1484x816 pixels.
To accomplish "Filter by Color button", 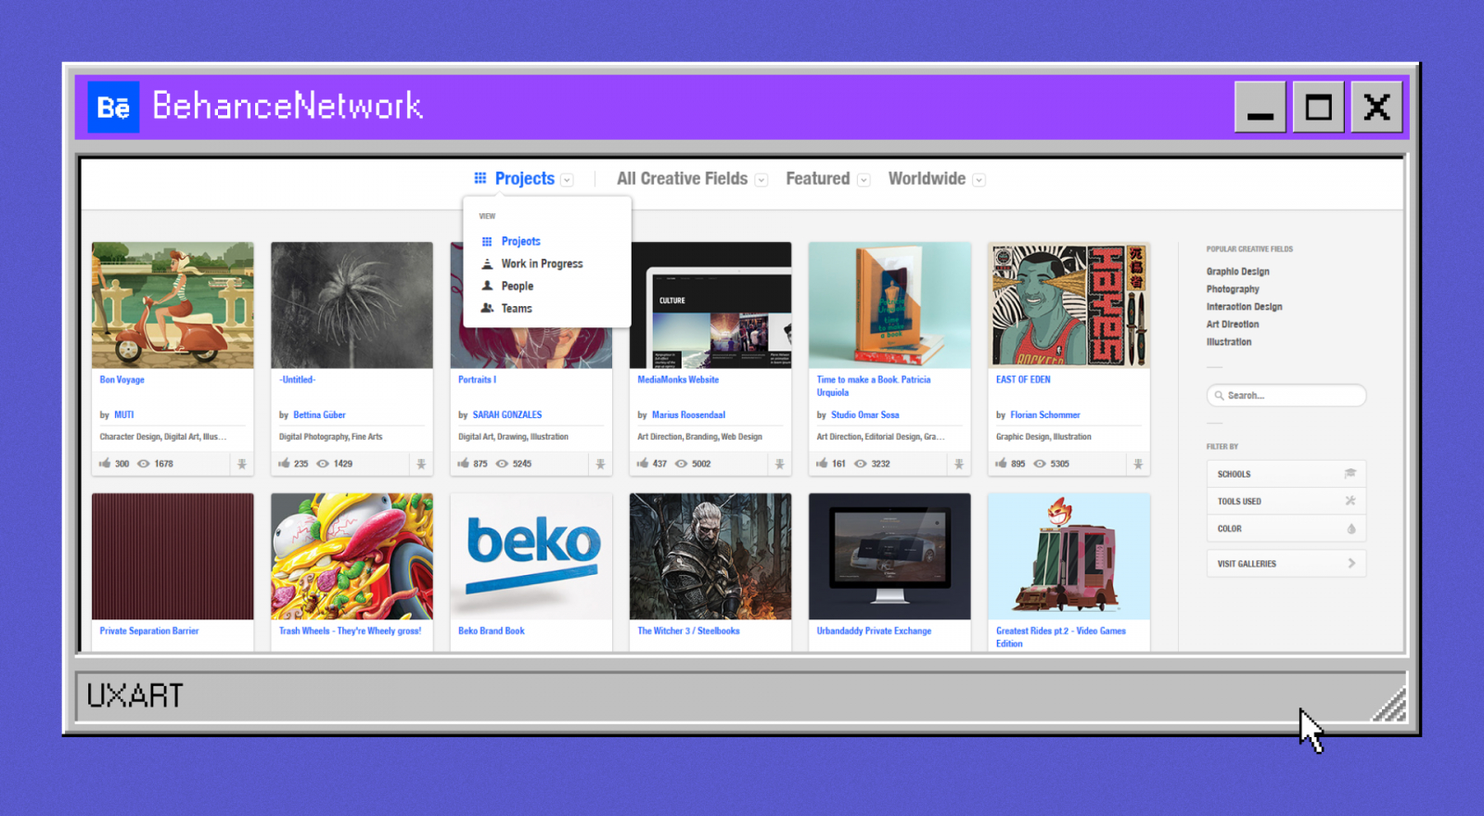I will click(1286, 529).
